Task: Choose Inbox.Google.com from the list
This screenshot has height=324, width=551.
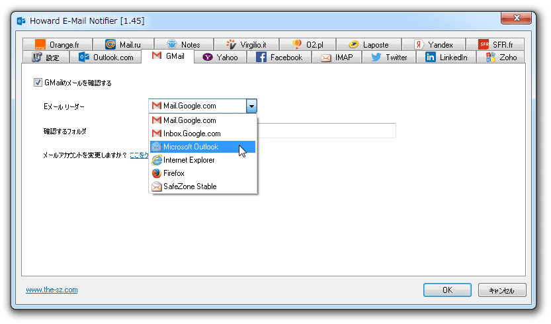Action: coord(203,134)
